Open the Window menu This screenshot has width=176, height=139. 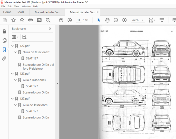26,6
